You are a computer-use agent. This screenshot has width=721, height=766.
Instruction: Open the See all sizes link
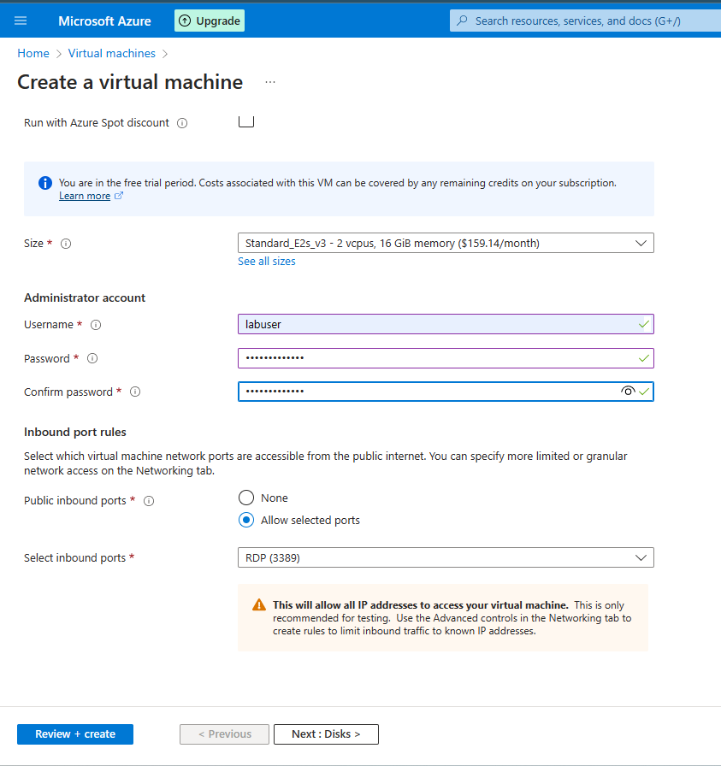click(x=265, y=261)
